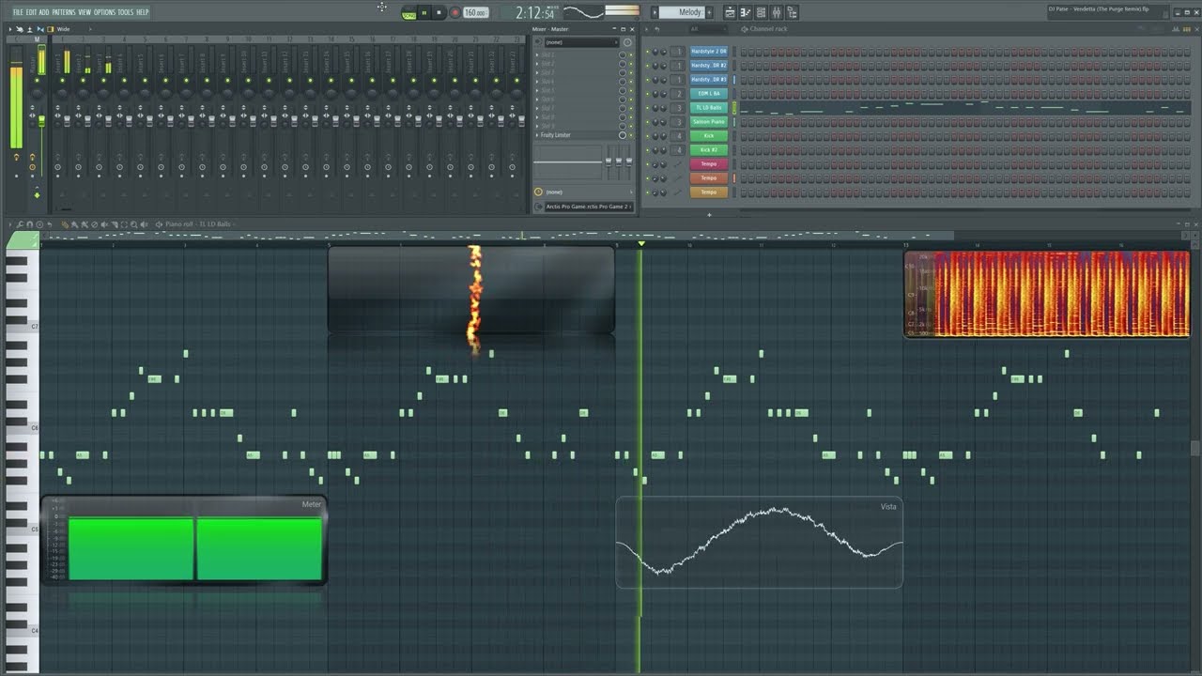The width and height of the screenshot is (1202, 676).
Task: Open the TOOLS menu
Action: tap(126, 12)
